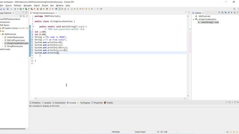Click the Display Selected Console icon
This screenshot has height=134, width=239.
coord(230,102)
